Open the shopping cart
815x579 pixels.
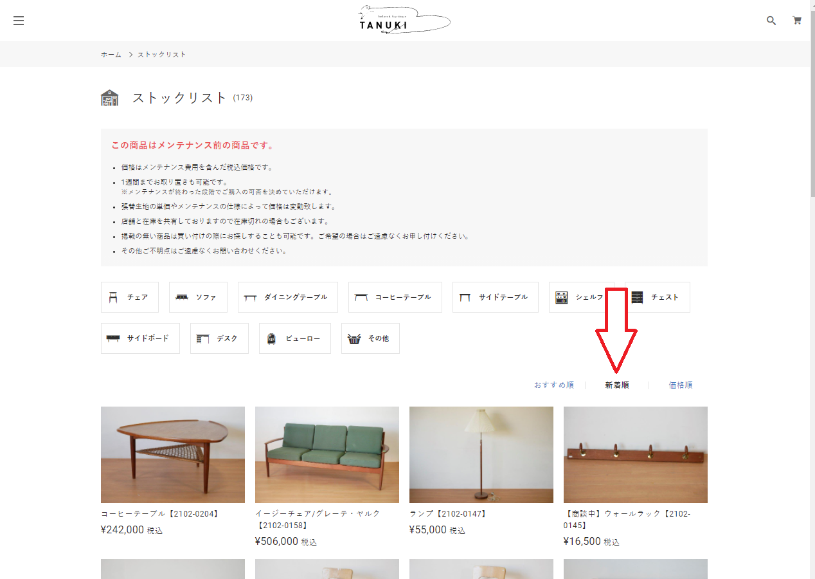(x=797, y=21)
